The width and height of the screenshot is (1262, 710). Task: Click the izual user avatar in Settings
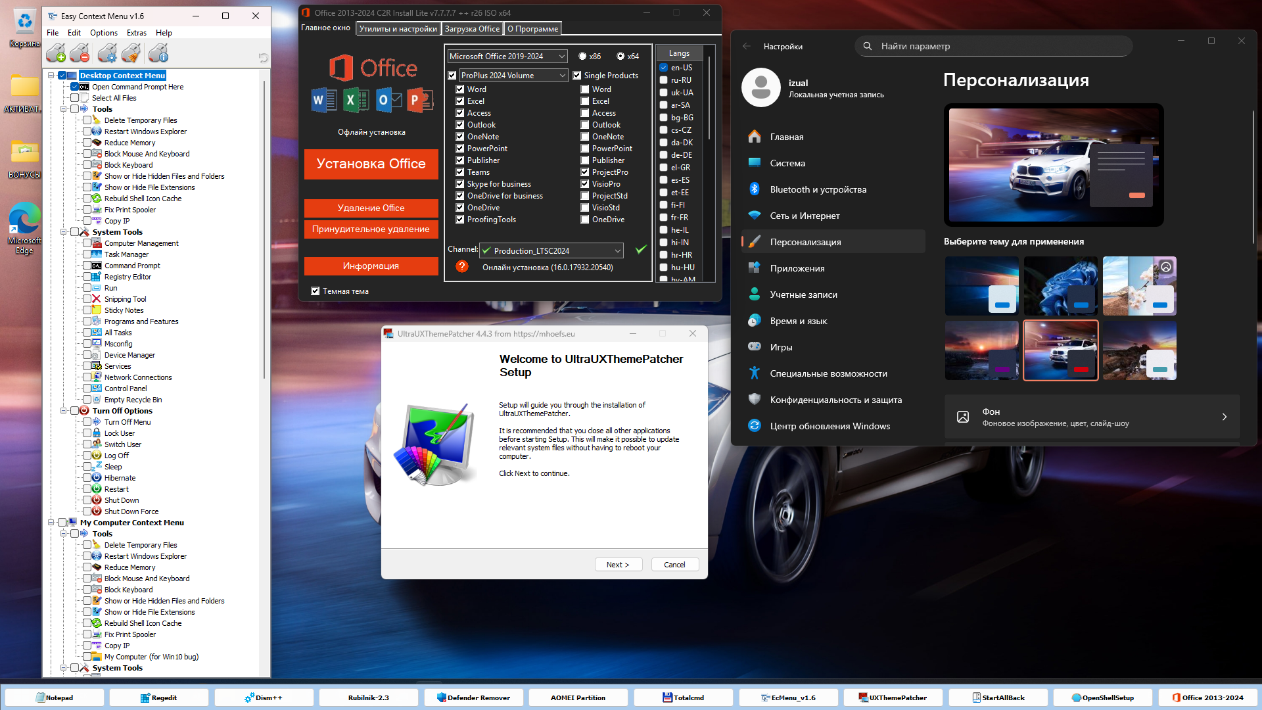click(x=761, y=87)
